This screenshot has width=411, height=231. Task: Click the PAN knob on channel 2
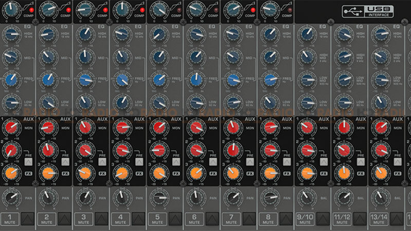click(48, 198)
